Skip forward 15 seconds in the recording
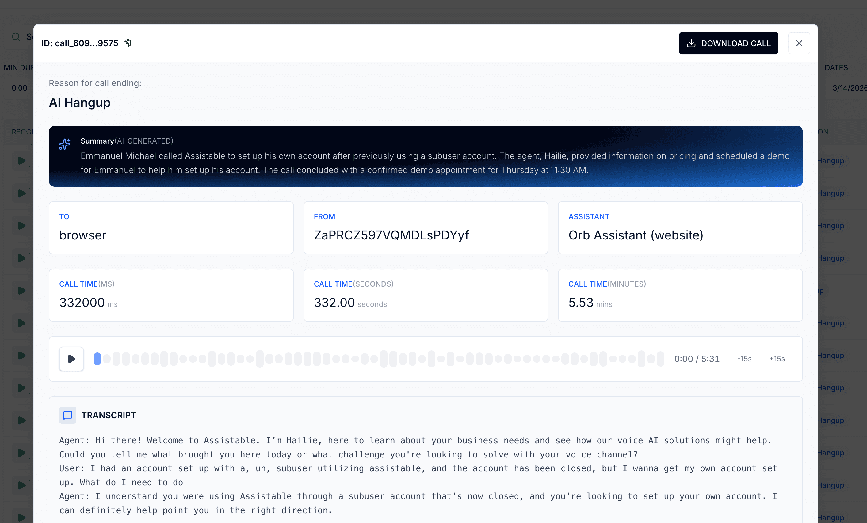The width and height of the screenshot is (867, 523). tap(777, 359)
